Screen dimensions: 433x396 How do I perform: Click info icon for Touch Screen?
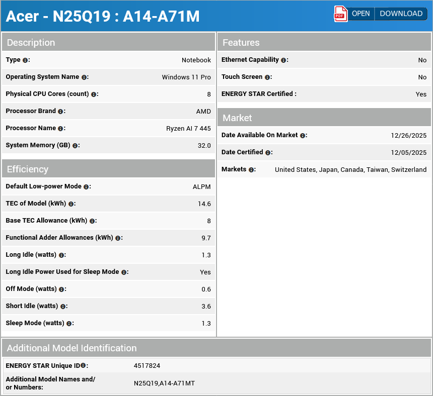point(267,77)
